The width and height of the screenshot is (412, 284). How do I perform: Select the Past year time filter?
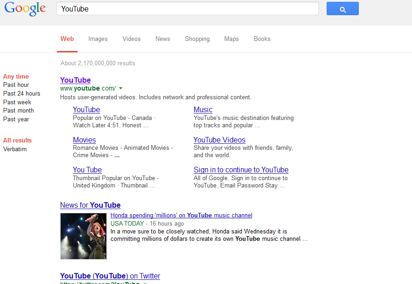click(16, 119)
